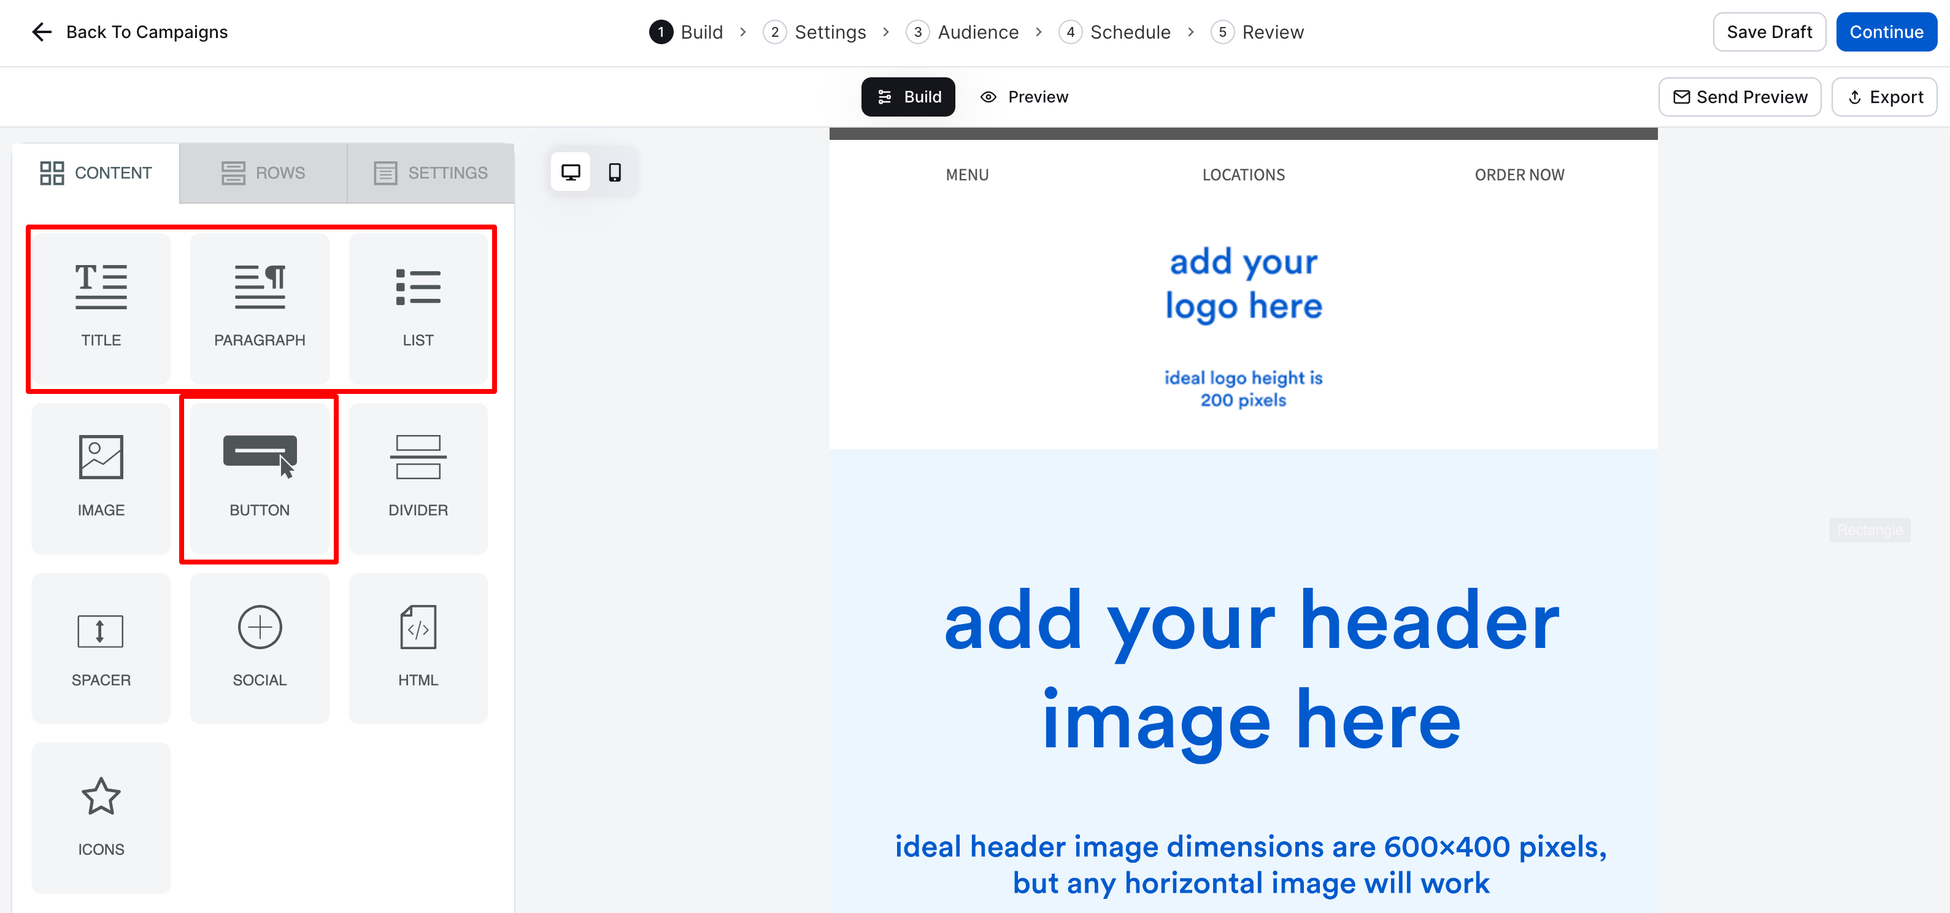Activate Build mode button

(x=908, y=97)
